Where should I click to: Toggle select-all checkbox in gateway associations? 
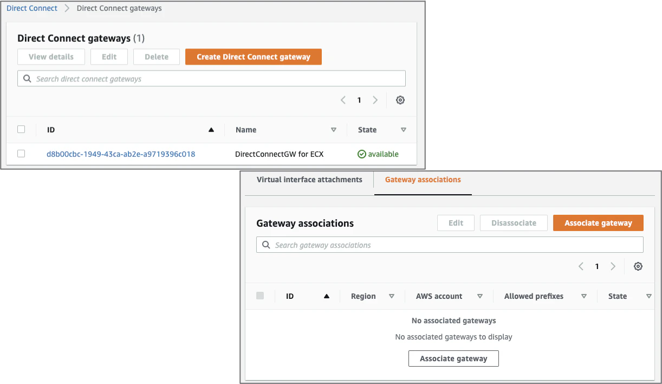click(260, 296)
